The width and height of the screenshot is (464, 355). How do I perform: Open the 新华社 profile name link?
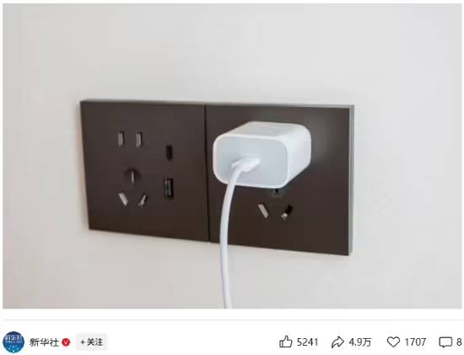coord(44,342)
